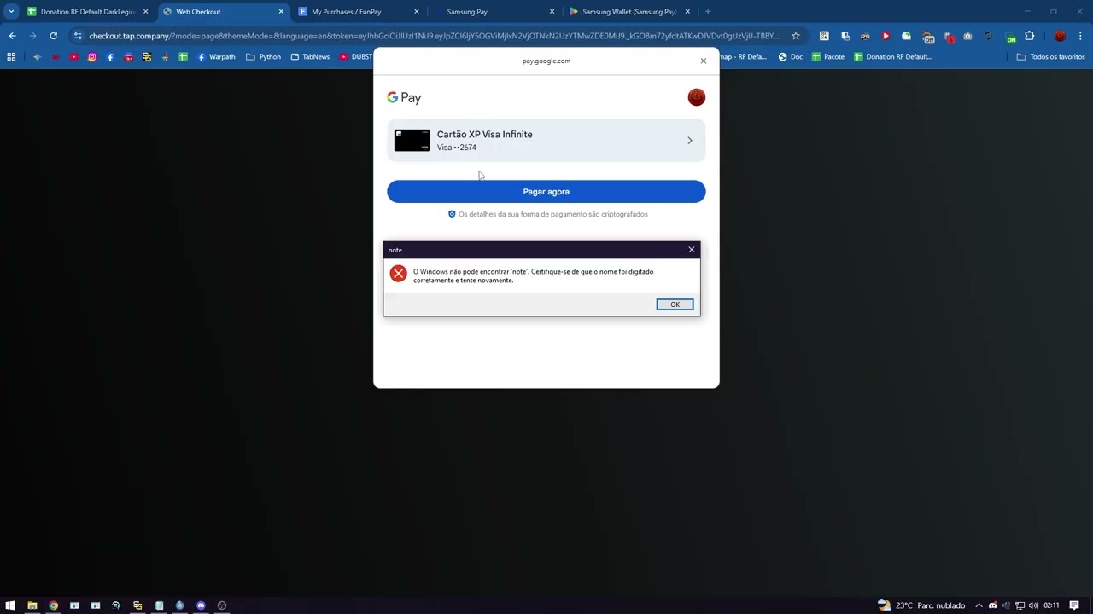Image resolution: width=1093 pixels, height=614 pixels.
Task: Open the Windows Start menu
Action: point(10,605)
